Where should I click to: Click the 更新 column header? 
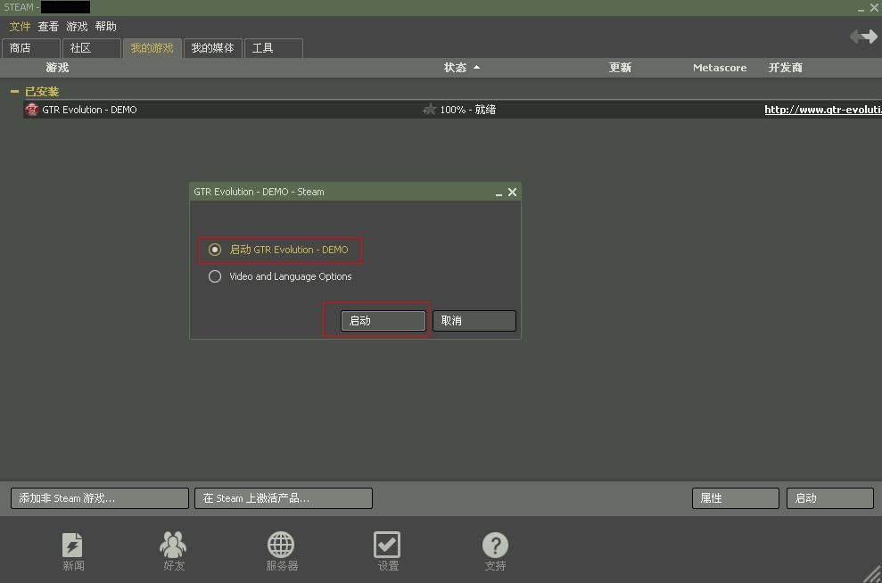point(620,68)
